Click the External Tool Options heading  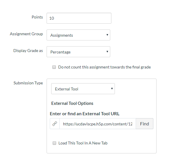click(x=72, y=103)
